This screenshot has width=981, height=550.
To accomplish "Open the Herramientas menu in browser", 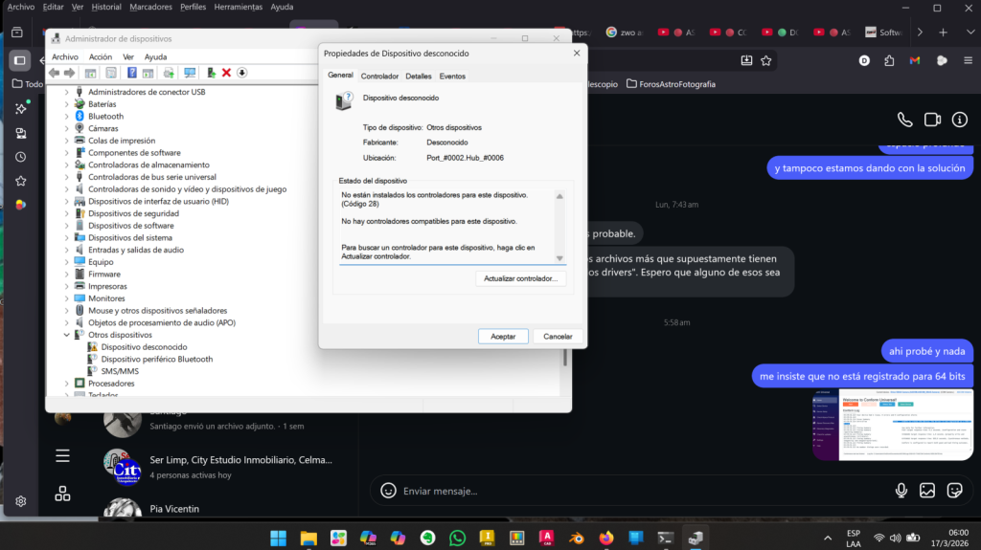I will 239,7.
